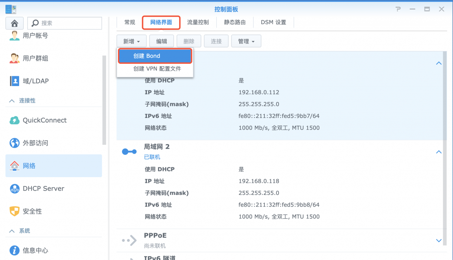Image resolution: width=453 pixels, height=260 pixels.
Task: Open the 新增 dropdown button
Action: coord(131,41)
